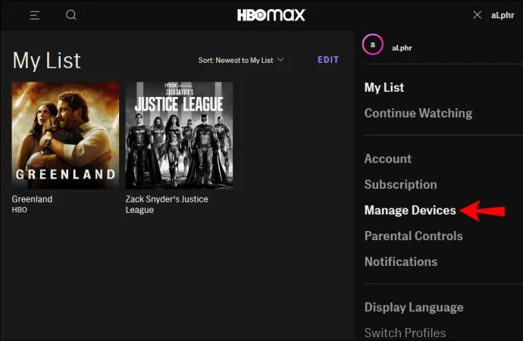This screenshot has height=341, width=523.
Task: Open the Subscription menu item
Action: pyautogui.click(x=400, y=185)
